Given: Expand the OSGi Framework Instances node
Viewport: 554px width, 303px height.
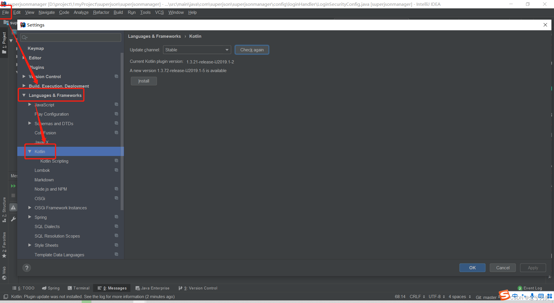Looking at the screenshot, I should [30, 208].
